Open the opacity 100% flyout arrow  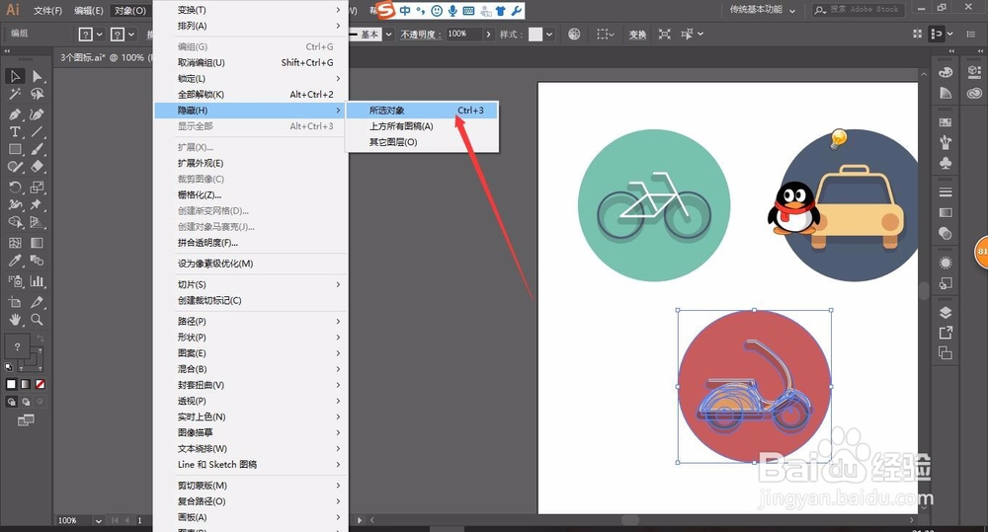(x=488, y=34)
